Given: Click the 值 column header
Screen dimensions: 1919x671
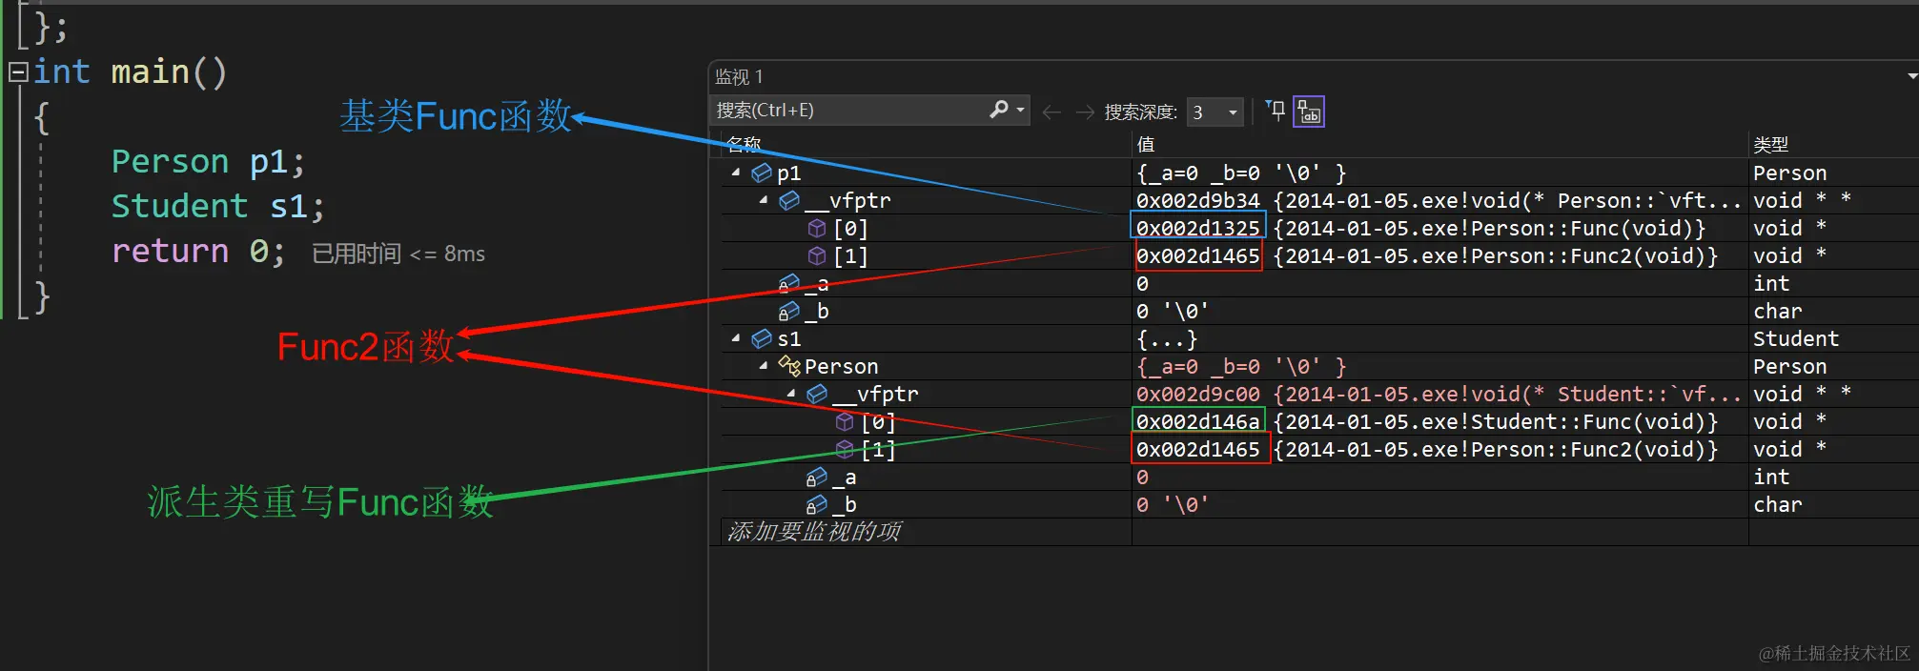Looking at the screenshot, I should pyautogui.click(x=1146, y=144).
